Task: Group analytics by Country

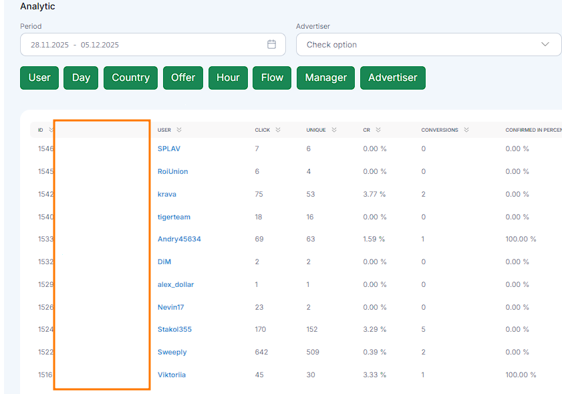Action: [130, 78]
